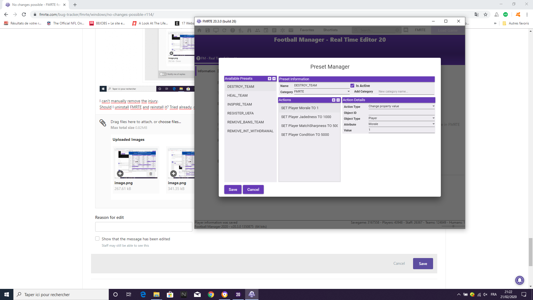Click the forum post Save button
The width and height of the screenshot is (533, 300).
423,264
